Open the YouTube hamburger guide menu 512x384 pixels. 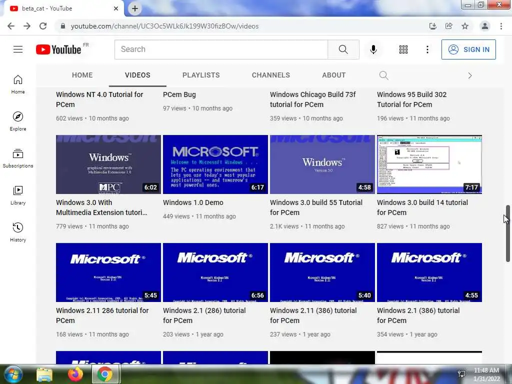(18, 49)
